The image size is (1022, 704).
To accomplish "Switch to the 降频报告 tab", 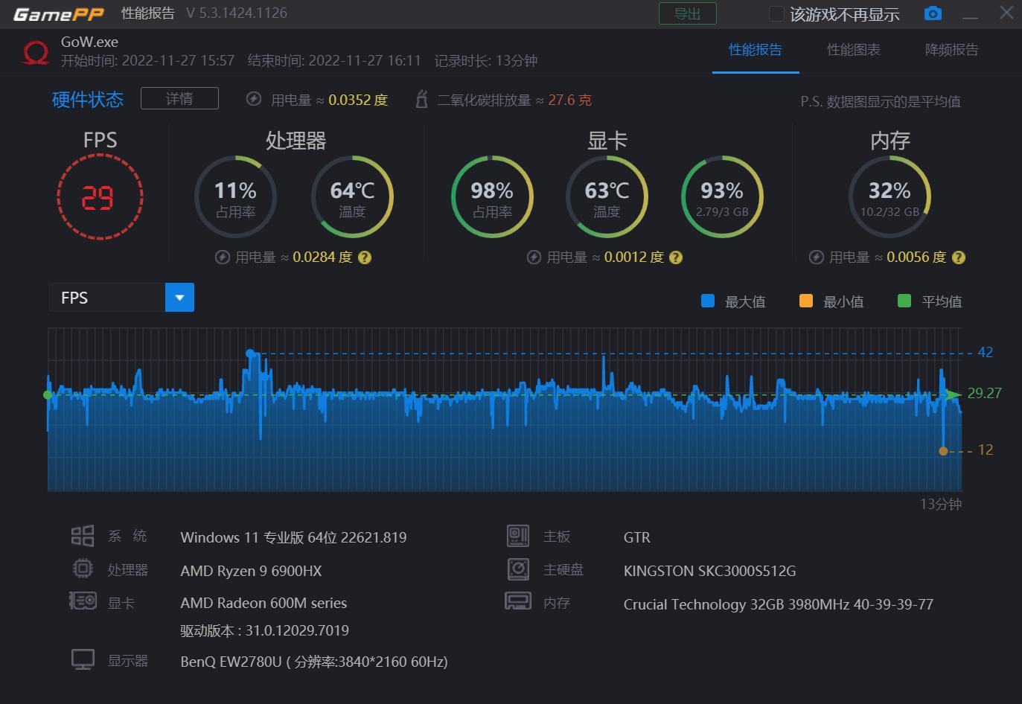I will 951,50.
